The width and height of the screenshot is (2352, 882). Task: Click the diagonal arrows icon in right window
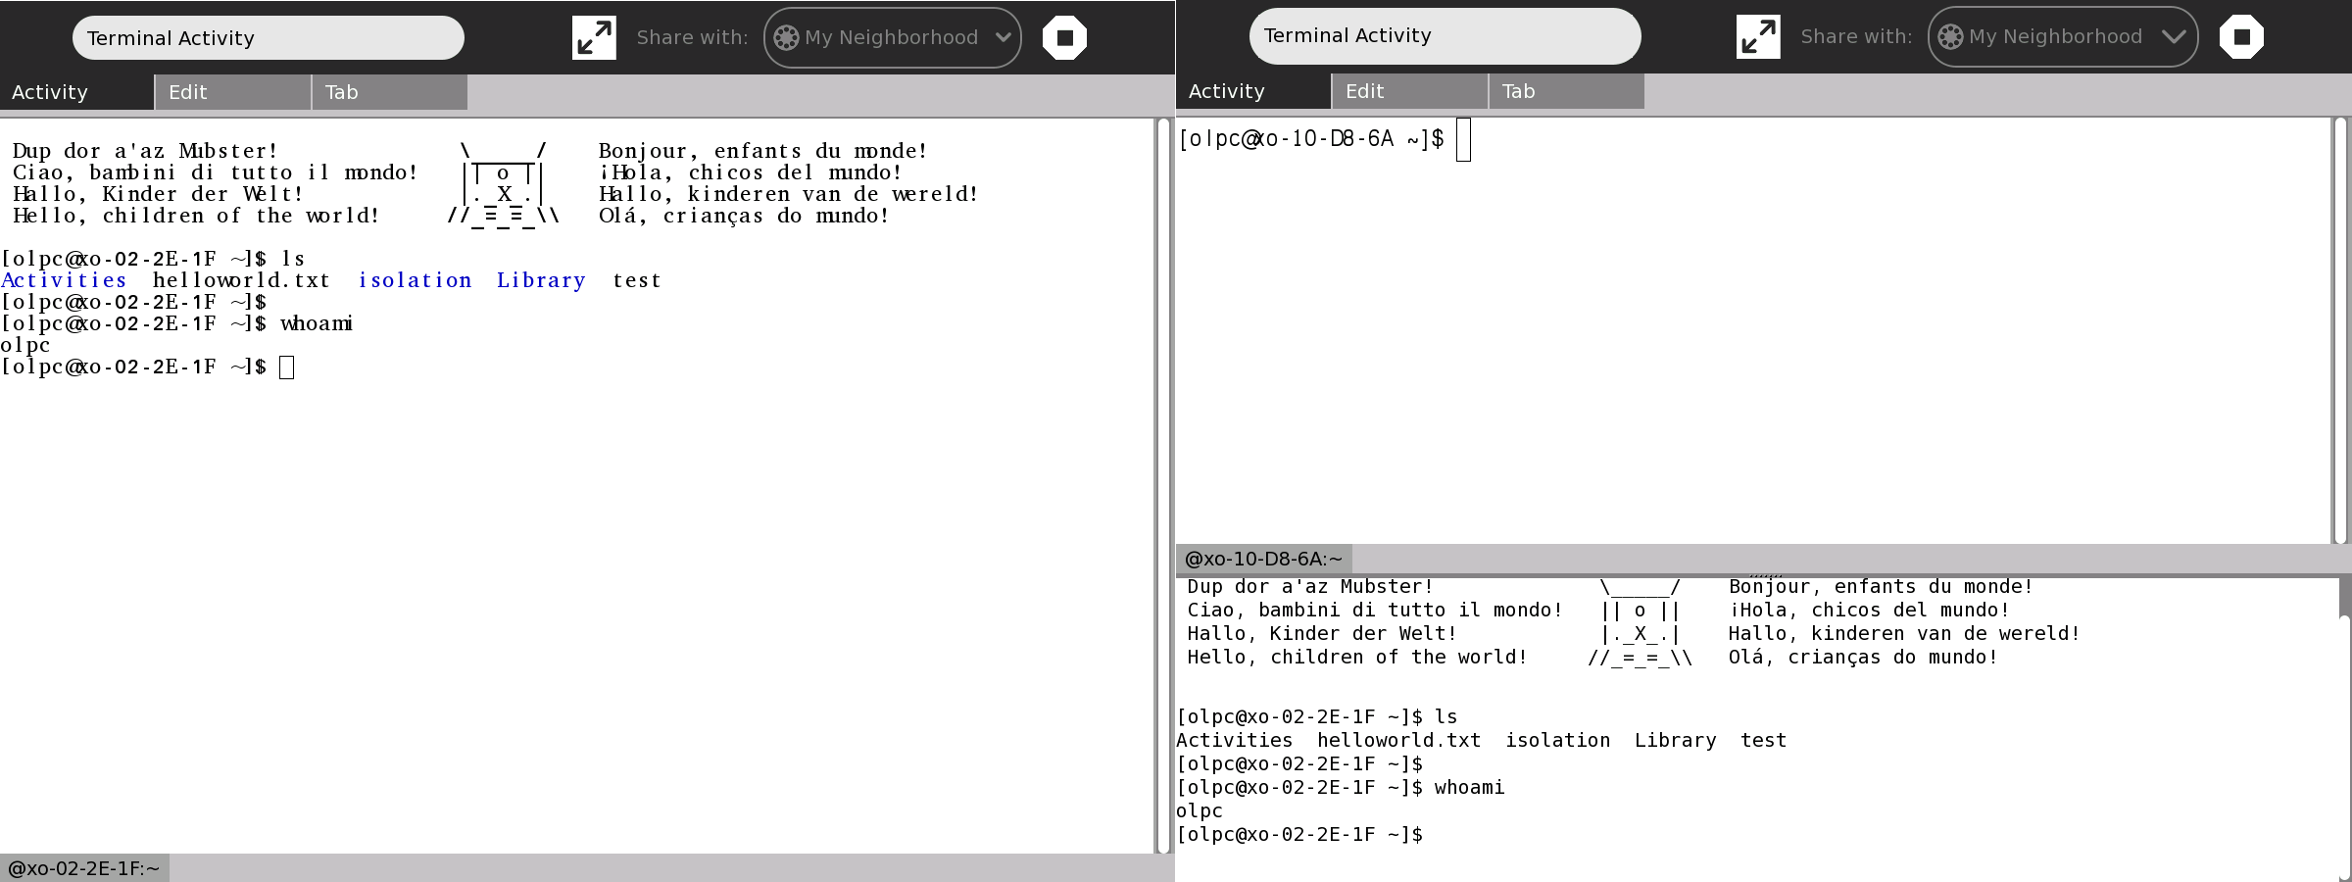point(1758,37)
